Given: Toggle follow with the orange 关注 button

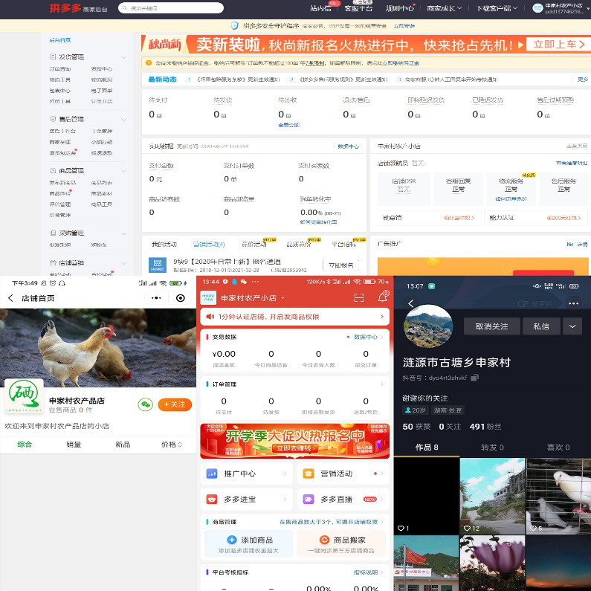Looking at the screenshot, I should click(x=175, y=404).
